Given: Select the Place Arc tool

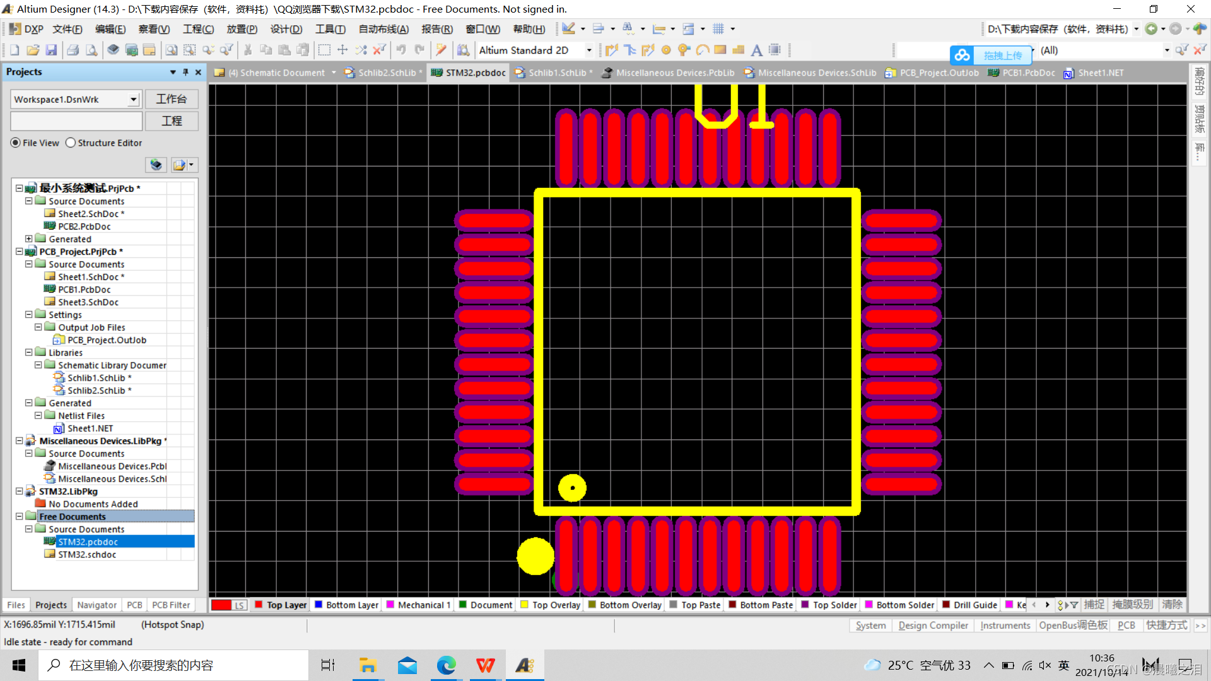Looking at the screenshot, I should (703, 50).
